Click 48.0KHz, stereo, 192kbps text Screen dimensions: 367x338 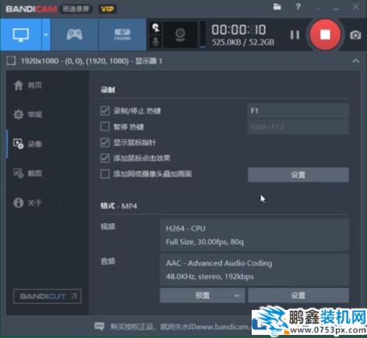pyautogui.click(x=210, y=276)
